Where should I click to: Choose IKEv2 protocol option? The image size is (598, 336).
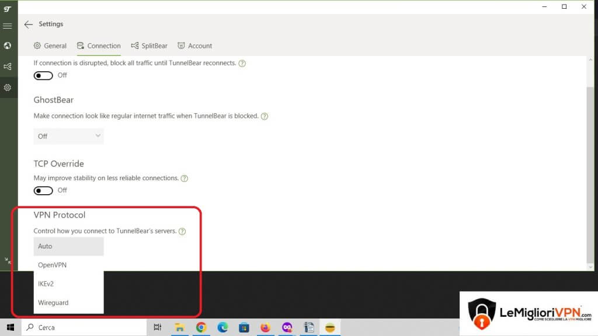point(69,283)
